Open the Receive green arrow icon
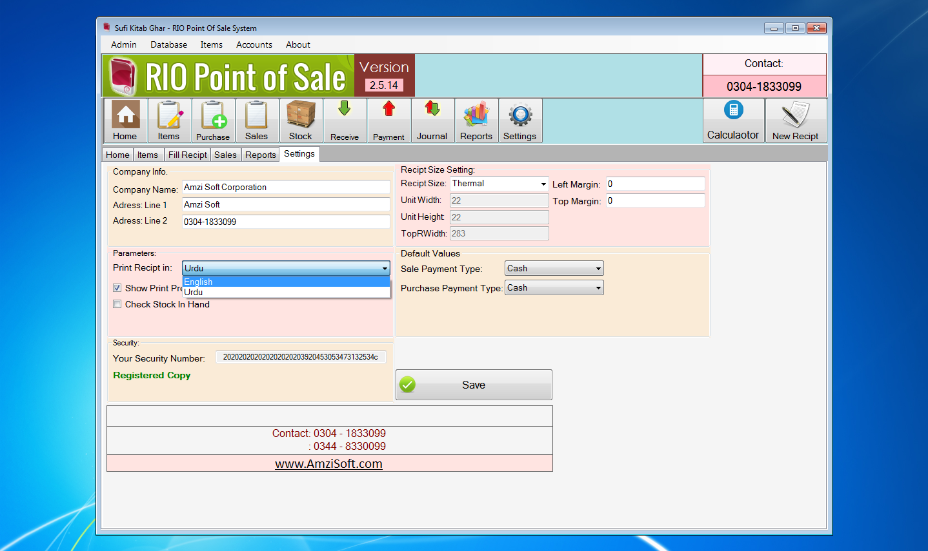 coord(345,120)
